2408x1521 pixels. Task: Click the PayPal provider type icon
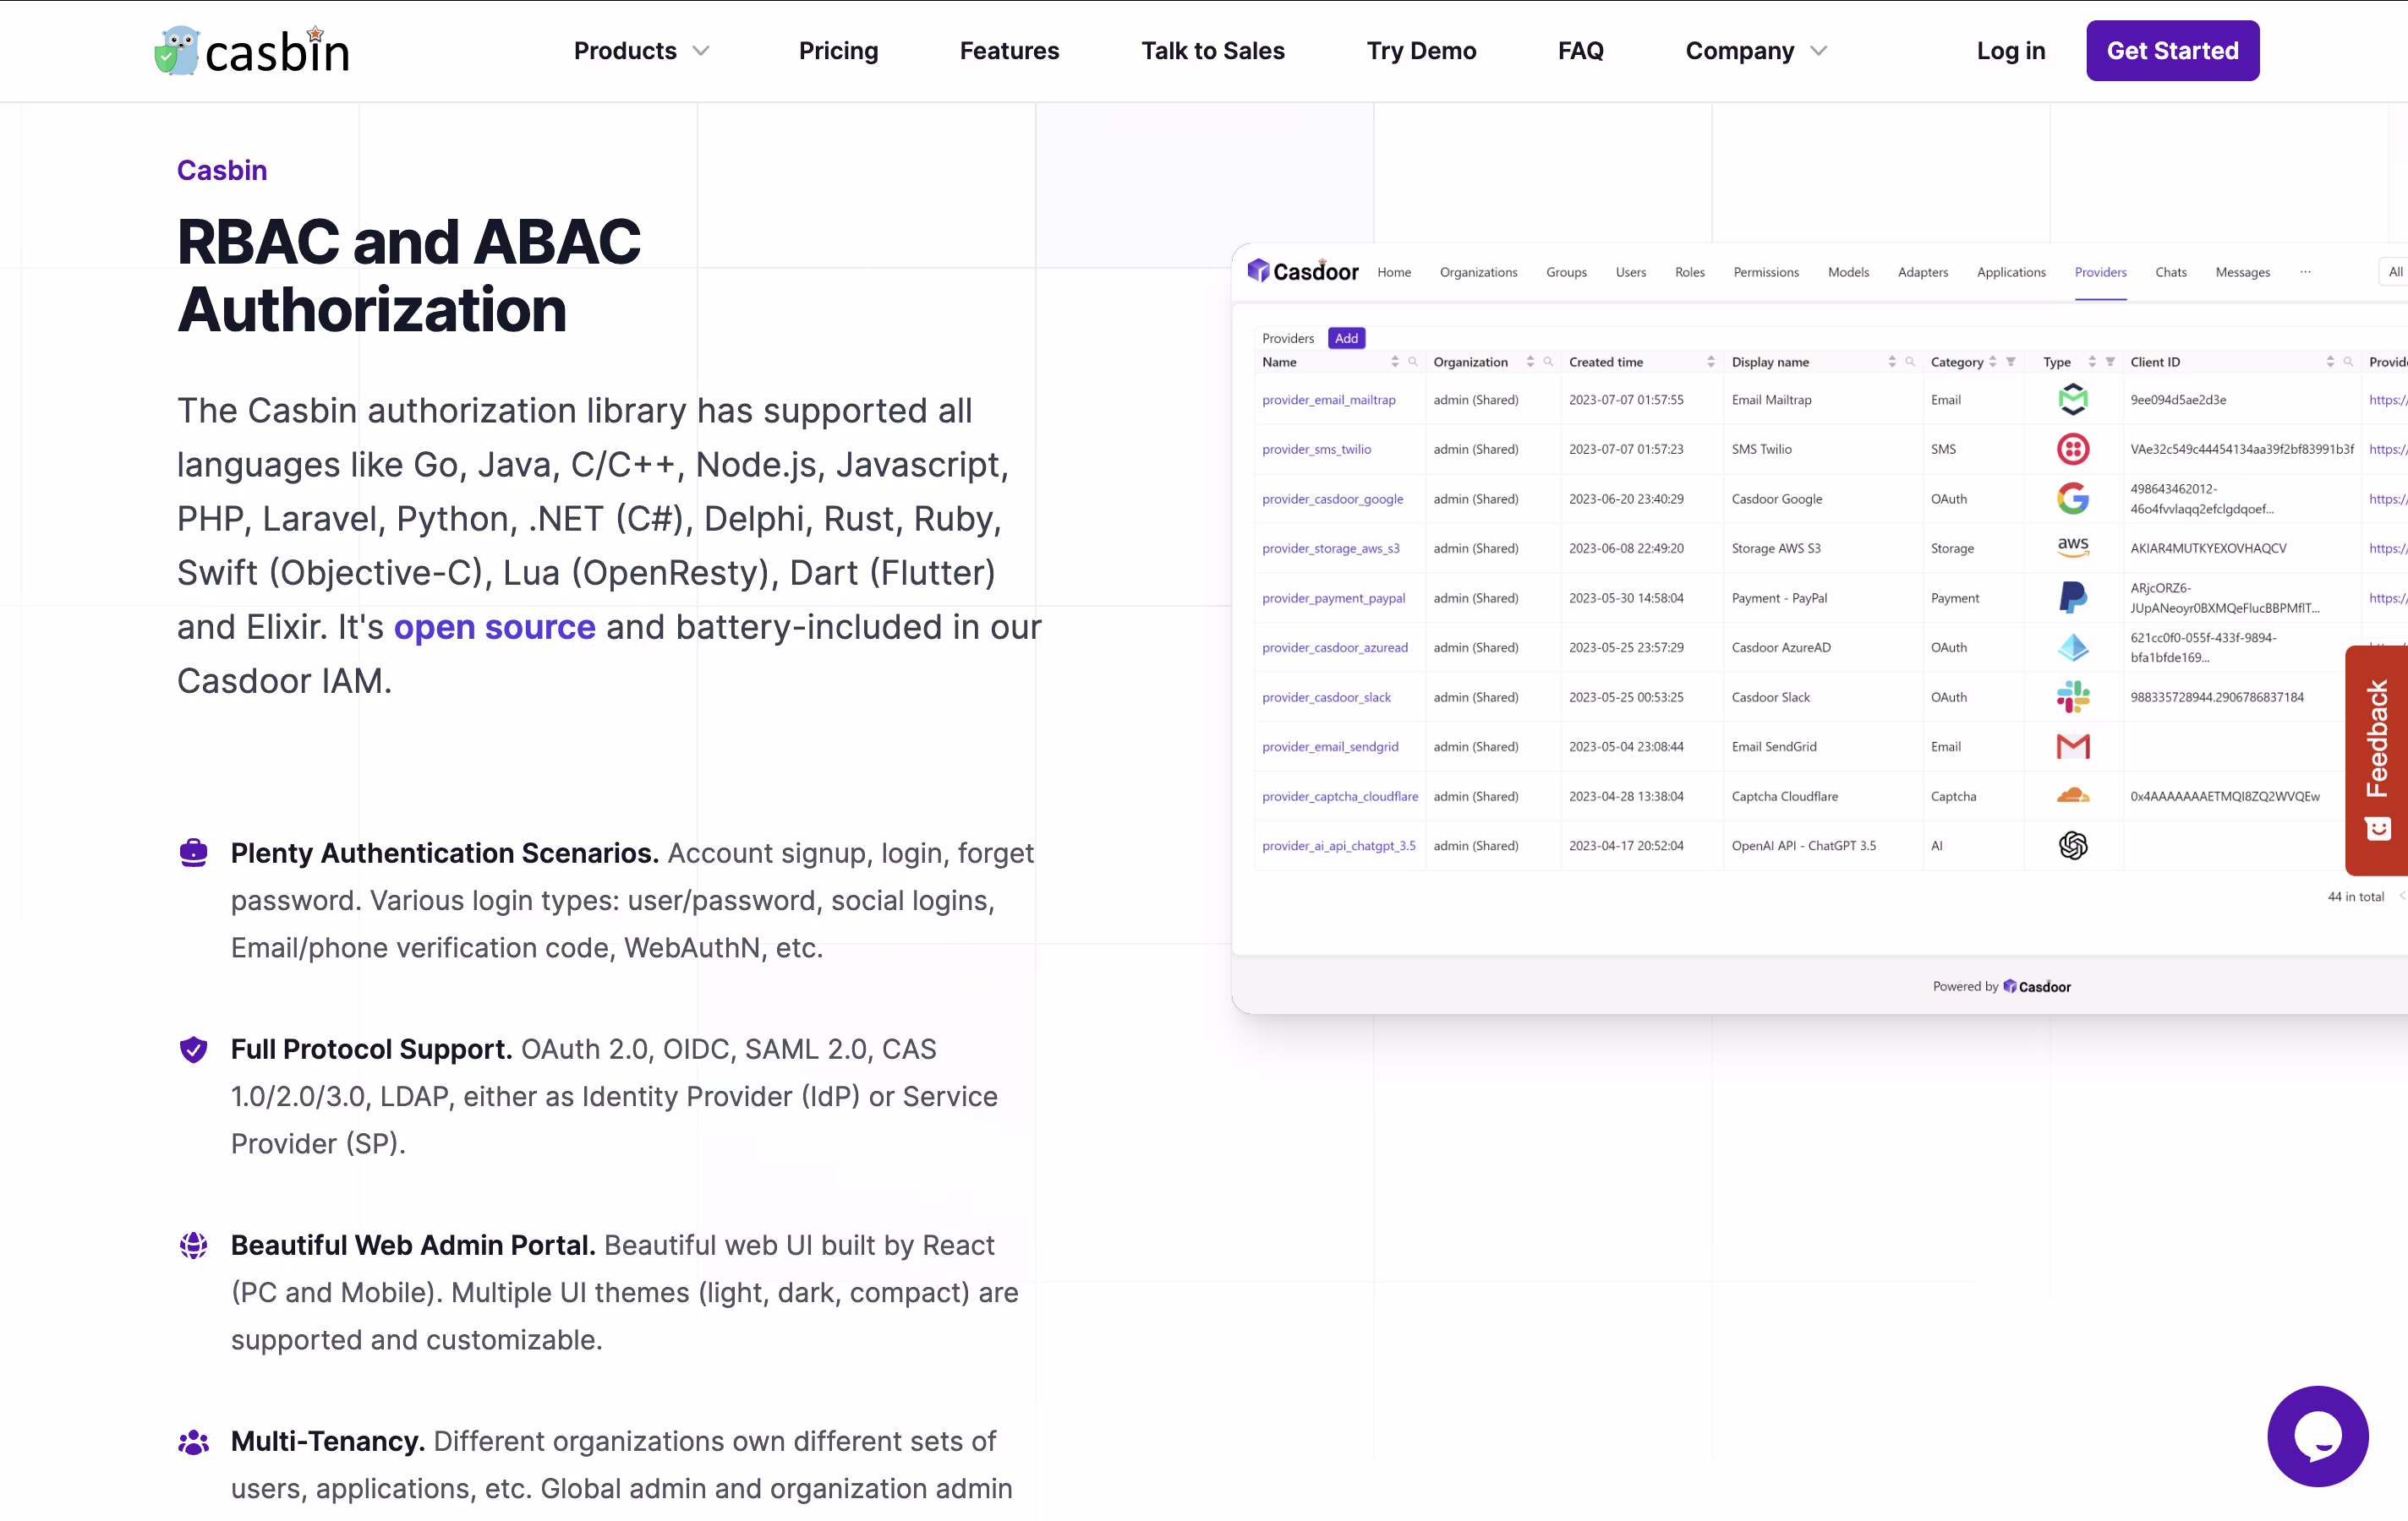pyautogui.click(x=2072, y=597)
